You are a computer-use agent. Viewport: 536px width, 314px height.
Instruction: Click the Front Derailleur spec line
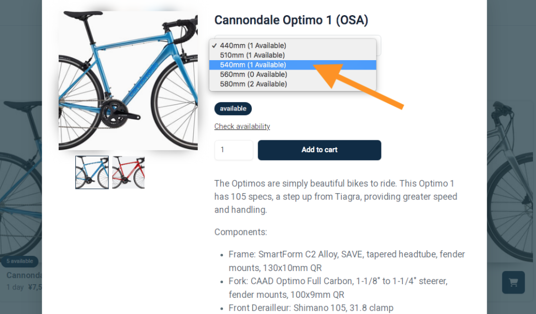(x=310, y=308)
